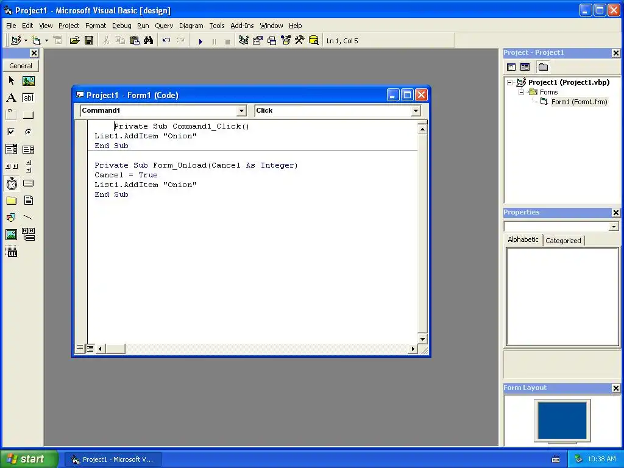Toggle Folders icon in Project panel
Screen dimensions: 624x468
click(x=543, y=67)
